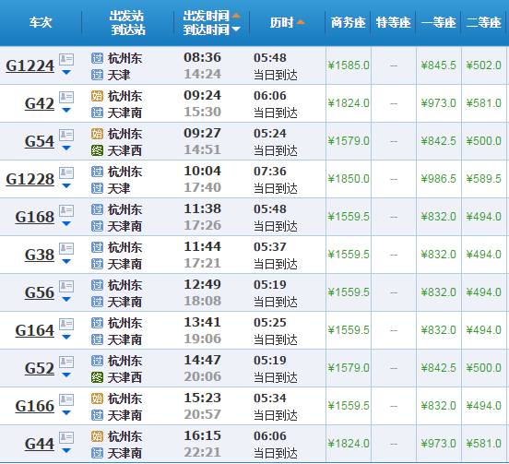Open ID card icon beside G1224
Image resolution: width=509 pixels, height=464 pixels.
click(x=66, y=59)
